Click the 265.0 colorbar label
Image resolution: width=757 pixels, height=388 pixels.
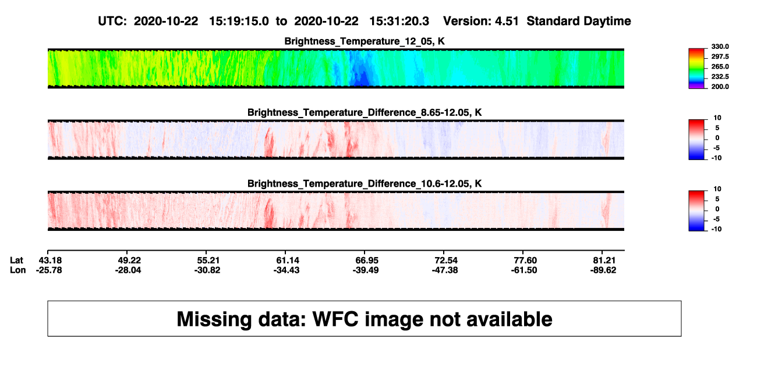click(x=721, y=66)
